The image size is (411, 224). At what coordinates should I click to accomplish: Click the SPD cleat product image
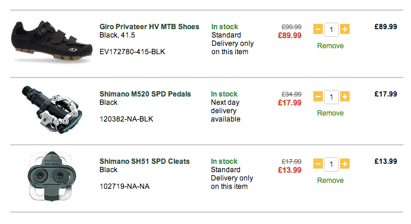pos(52,176)
